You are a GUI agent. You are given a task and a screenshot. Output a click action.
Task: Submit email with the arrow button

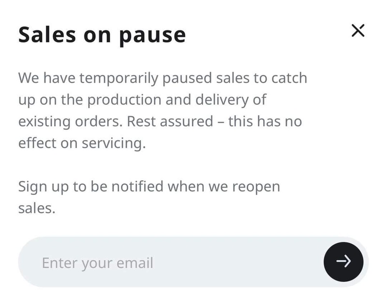(343, 262)
